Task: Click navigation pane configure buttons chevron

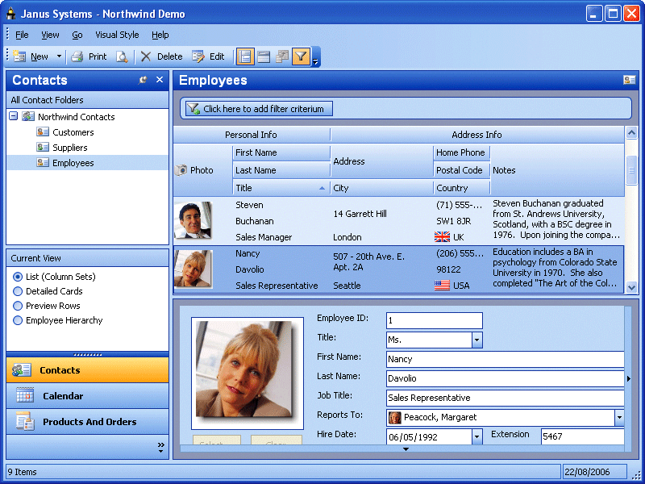Action: tap(160, 448)
